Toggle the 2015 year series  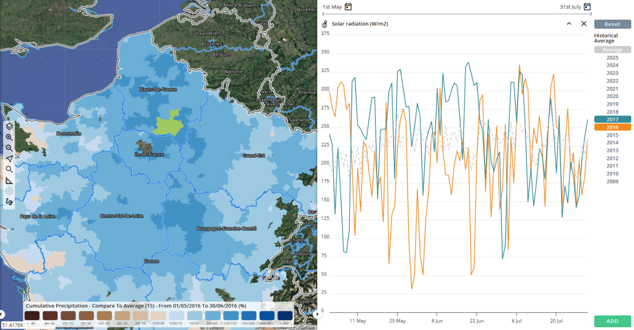click(612, 134)
